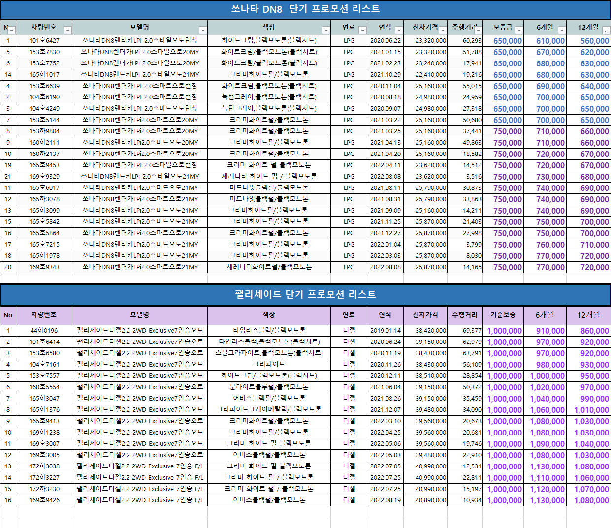This screenshot has height=528, width=611.
Task: Click the price cell 40,890,000
Action: pyautogui.click(x=425, y=500)
